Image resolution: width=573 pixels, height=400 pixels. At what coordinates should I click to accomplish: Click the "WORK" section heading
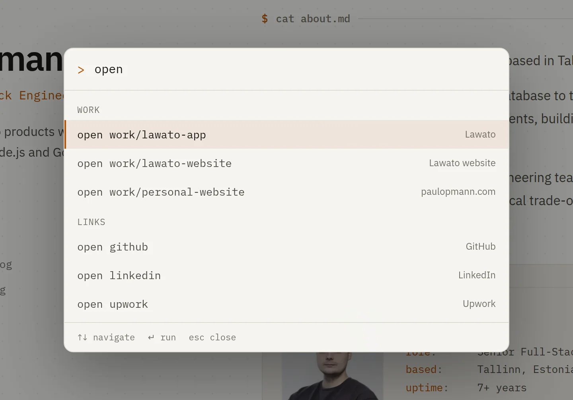coord(88,110)
